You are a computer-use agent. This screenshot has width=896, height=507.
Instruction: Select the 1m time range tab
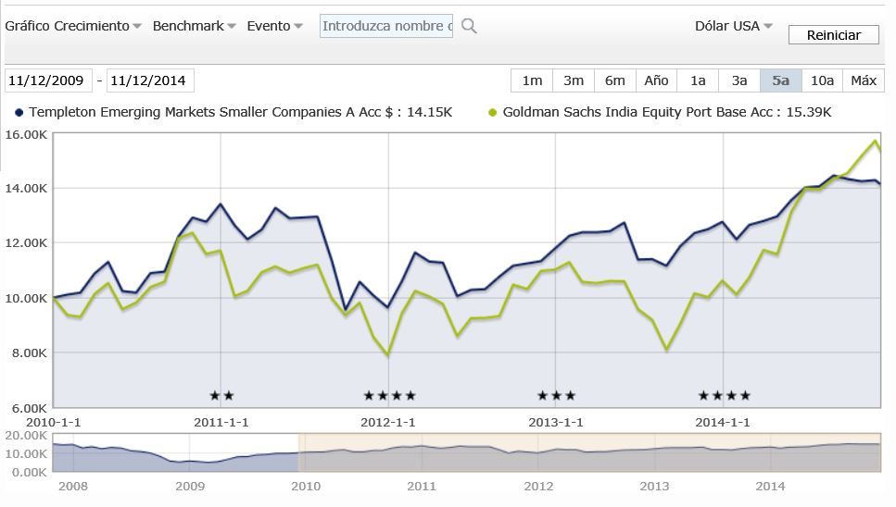click(532, 80)
